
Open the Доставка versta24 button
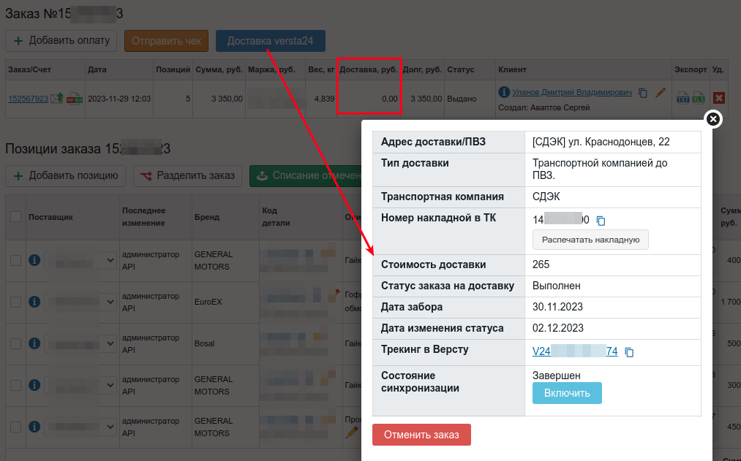pos(271,41)
